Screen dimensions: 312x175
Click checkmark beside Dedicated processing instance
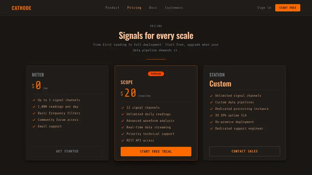pyautogui.click(x=211, y=109)
